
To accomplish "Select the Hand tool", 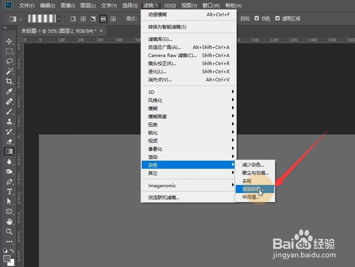I will coord(9,222).
